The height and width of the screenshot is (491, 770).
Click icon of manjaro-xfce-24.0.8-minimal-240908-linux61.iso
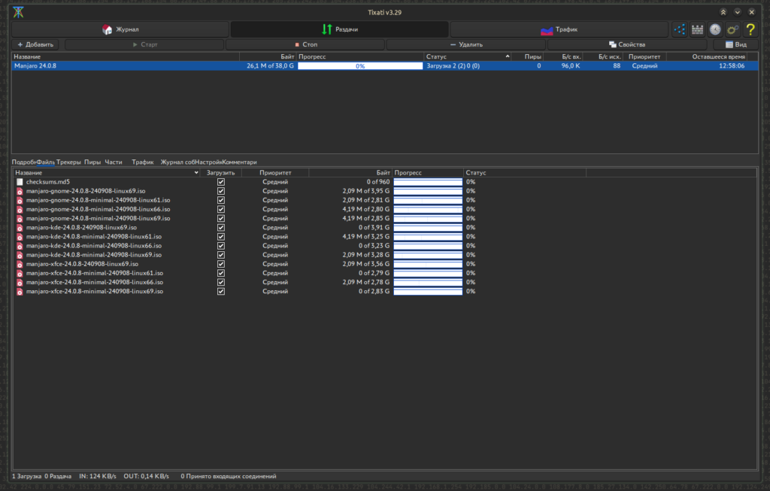point(20,273)
